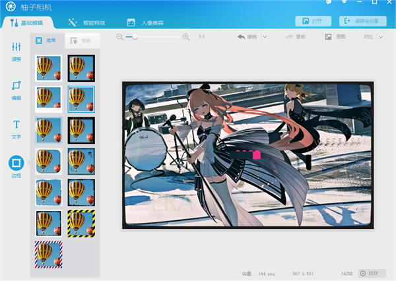Click the zoom slider handle
The width and height of the screenshot is (396, 281).
(x=135, y=37)
